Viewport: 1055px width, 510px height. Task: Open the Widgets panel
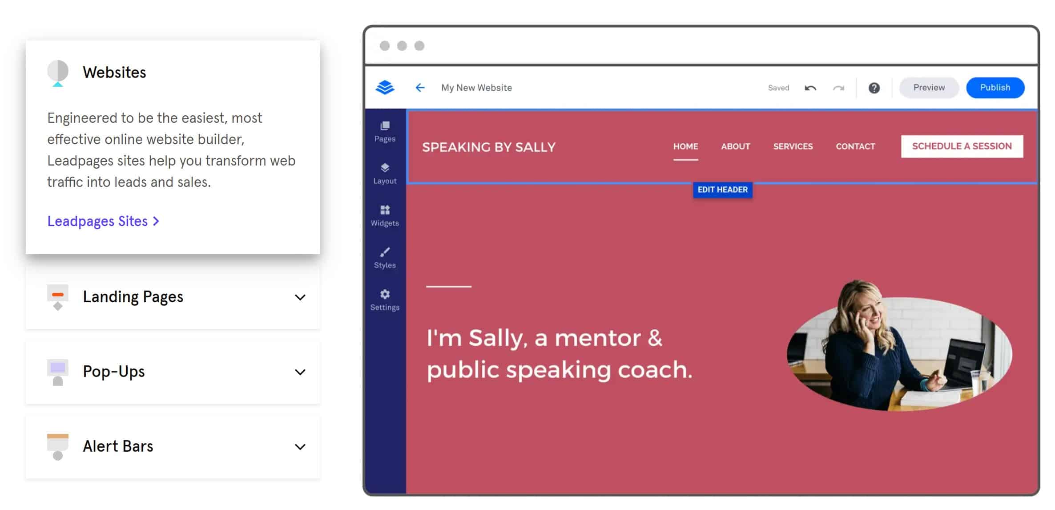coord(385,215)
